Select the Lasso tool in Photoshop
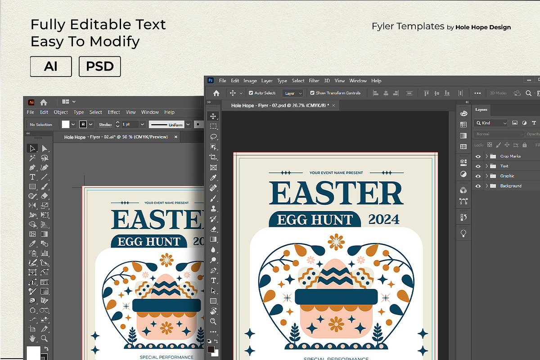This screenshot has width=540, height=360. click(x=213, y=137)
